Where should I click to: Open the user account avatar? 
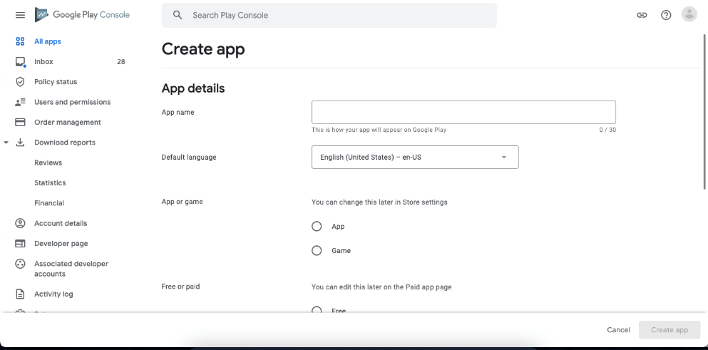689,14
